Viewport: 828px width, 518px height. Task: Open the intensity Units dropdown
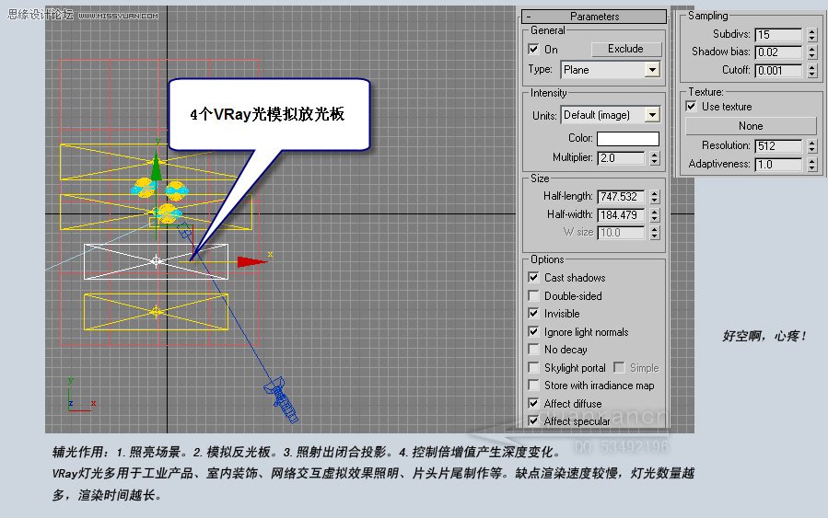pyautogui.click(x=612, y=115)
